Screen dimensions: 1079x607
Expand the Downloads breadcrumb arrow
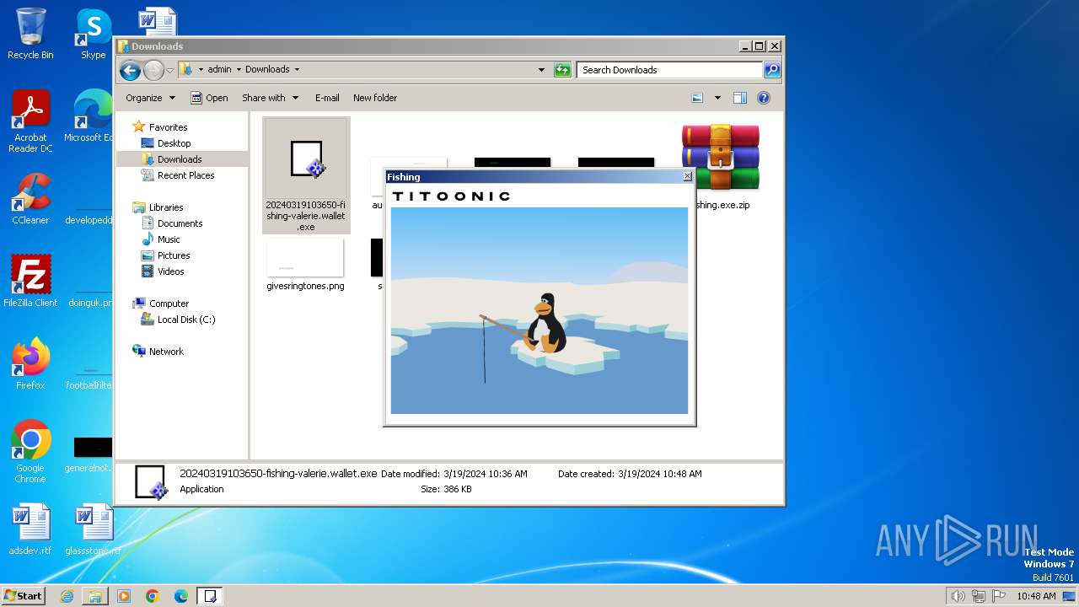(297, 70)
